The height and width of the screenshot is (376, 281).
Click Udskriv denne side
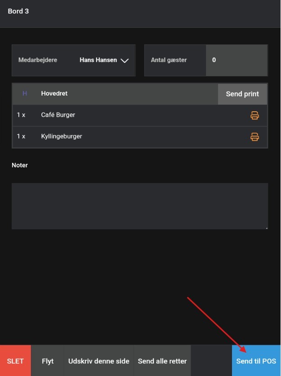click(98, 361)
